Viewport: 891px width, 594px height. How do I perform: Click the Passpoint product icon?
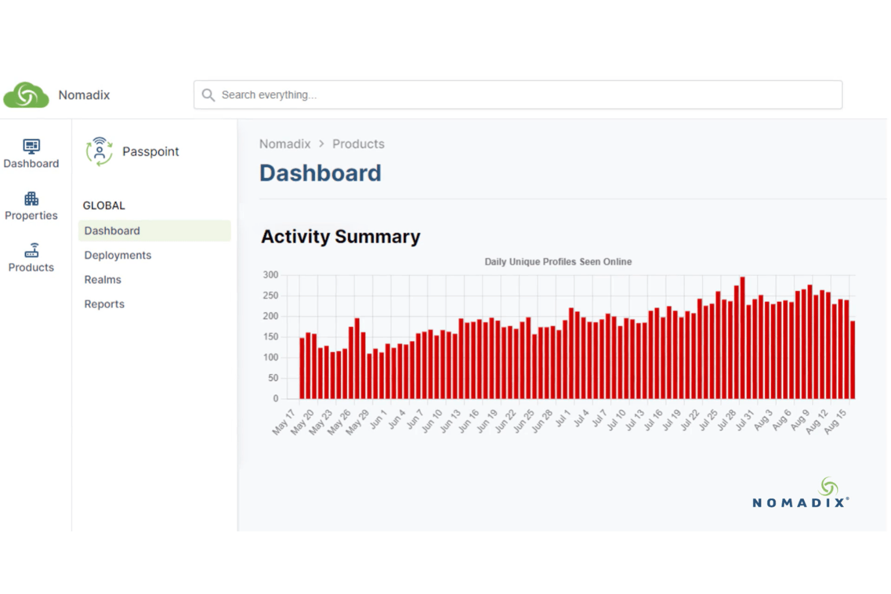[99, 151]
